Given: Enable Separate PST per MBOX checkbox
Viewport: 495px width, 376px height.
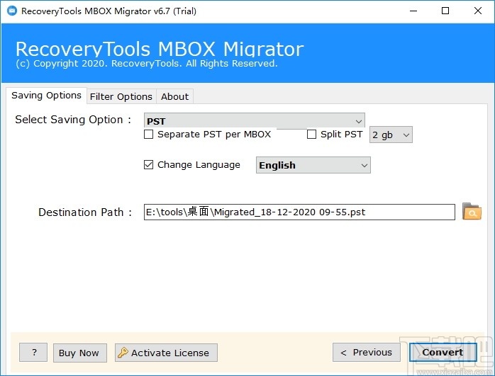Looking at the screenshot, I should pos(148,135).
